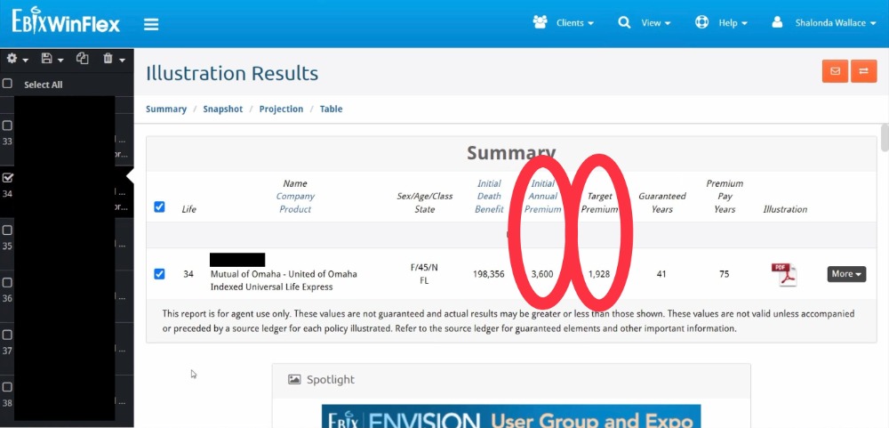889x428 pixels.
Task: Open the Clients menu
Action: tap(564, 23)
